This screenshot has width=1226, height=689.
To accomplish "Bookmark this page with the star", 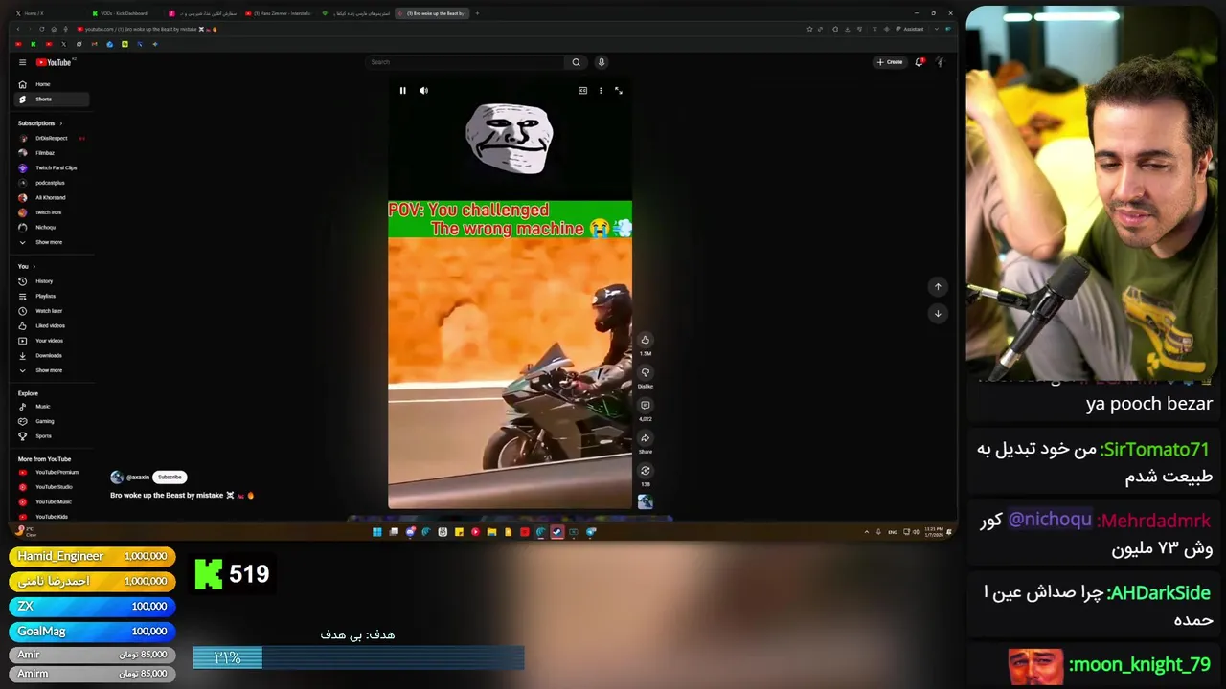I will click(x=810, y=29).
